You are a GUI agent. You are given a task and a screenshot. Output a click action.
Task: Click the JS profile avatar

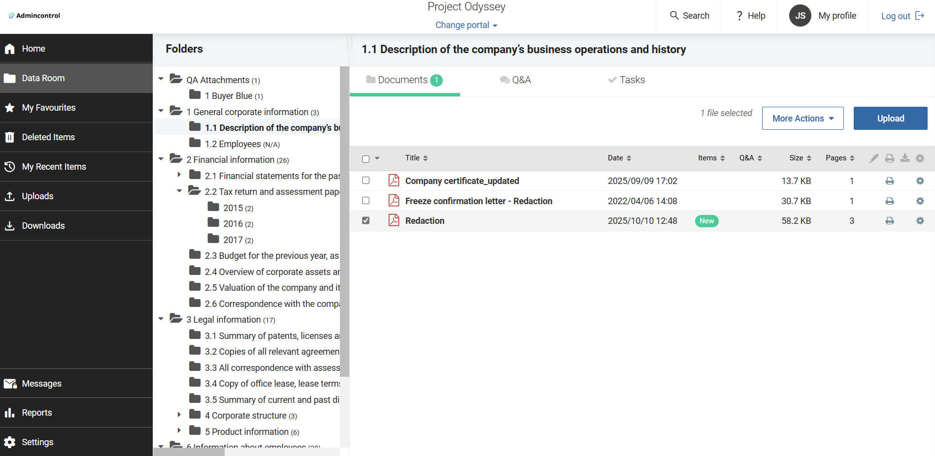(x=800, y=16)
